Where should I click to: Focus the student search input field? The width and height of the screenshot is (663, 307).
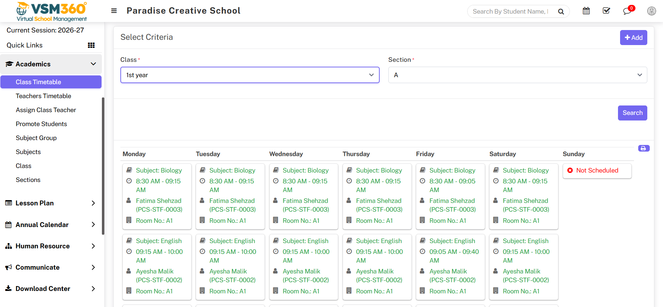511,12
